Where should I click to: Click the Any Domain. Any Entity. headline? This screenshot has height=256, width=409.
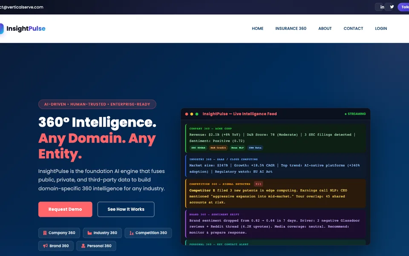coord(97,146)
